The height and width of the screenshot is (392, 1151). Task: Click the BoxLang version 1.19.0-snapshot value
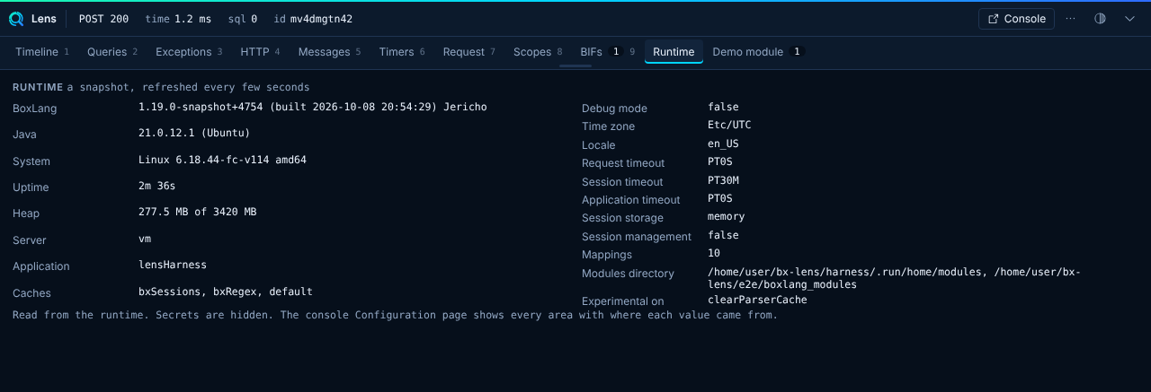pos(312,107)
